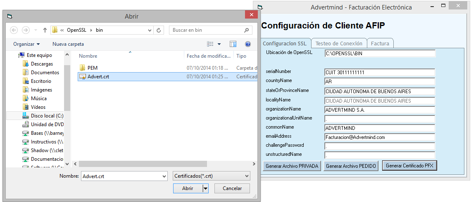This screenshot has width=471, height=202.
Task: Click Generar Certificado PFX
Action: click(x=409, y=165)
